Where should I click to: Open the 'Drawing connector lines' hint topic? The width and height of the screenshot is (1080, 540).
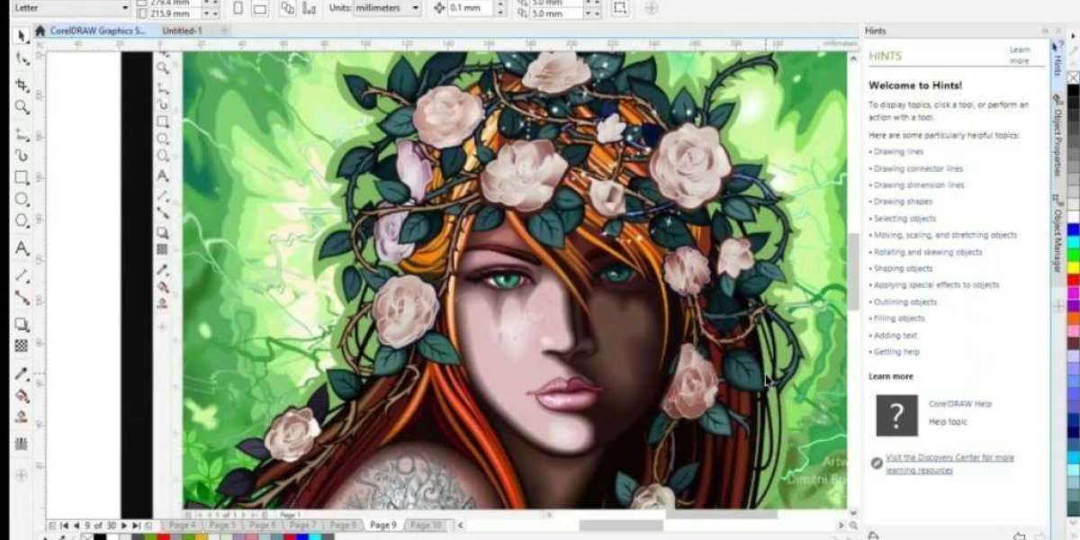(918, 168)
